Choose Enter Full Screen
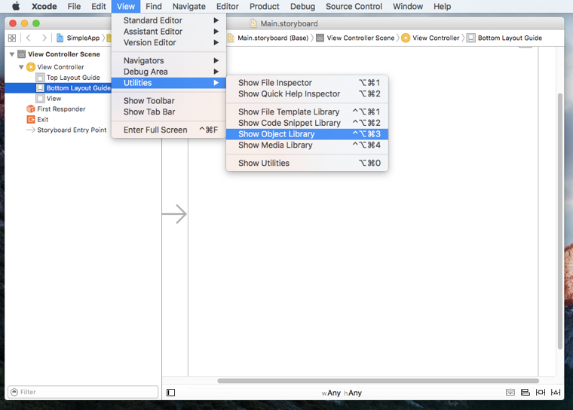The image size is (573, 410). 169,130
